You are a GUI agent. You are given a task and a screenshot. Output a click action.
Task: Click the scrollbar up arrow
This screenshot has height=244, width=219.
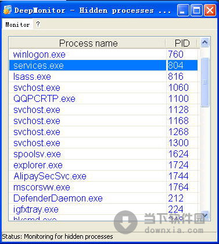pyautogui.click(x=204, y=42)
